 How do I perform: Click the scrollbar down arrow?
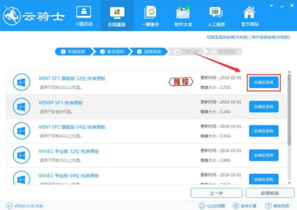click(289, 183)
